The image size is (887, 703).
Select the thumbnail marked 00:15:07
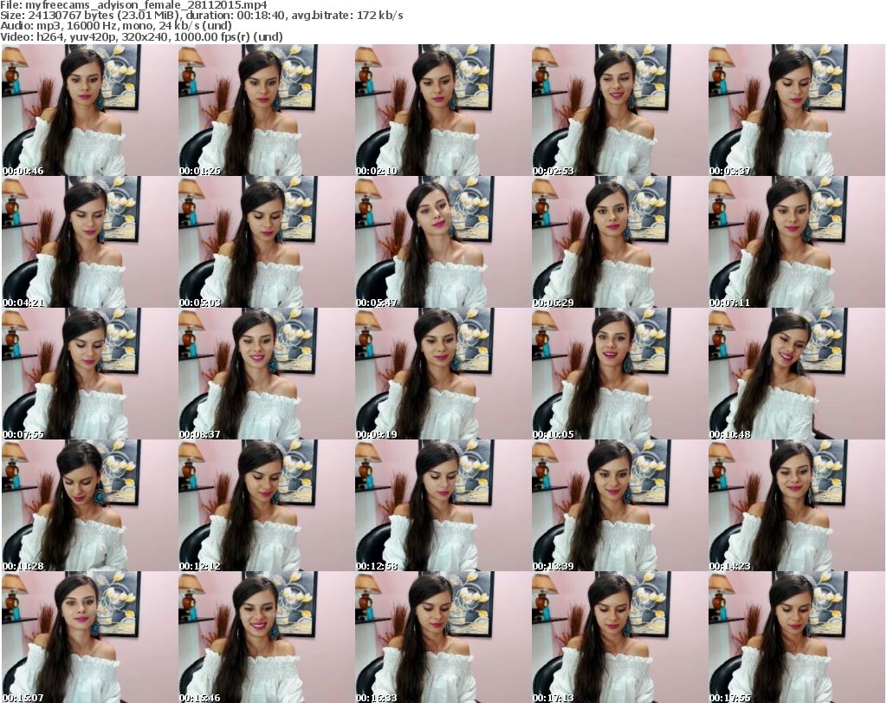89,637
